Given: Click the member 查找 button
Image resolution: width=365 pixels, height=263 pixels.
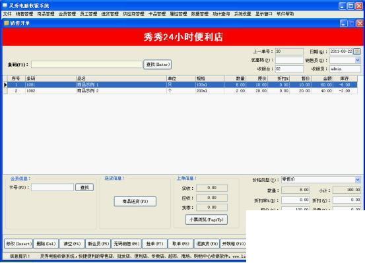Looking at the screenshot, I should (84, 187).
